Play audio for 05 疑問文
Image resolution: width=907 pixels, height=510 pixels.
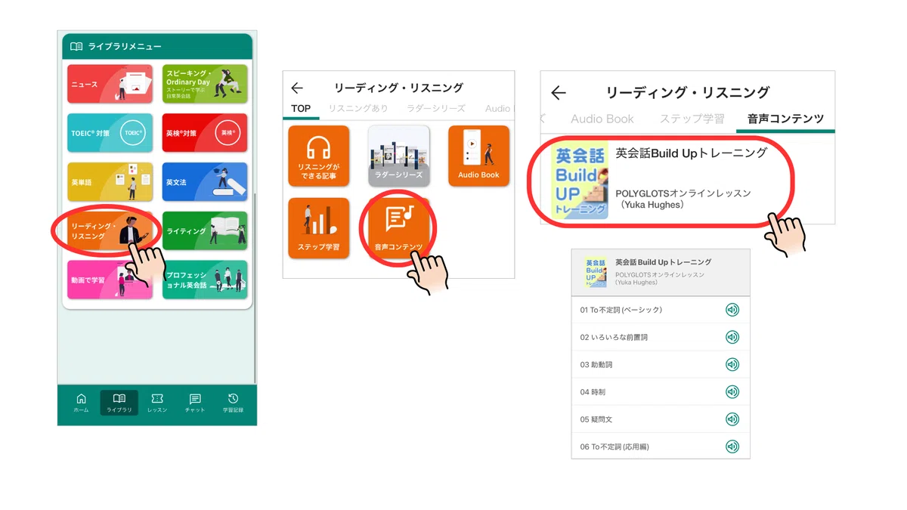tap(732, 419)
